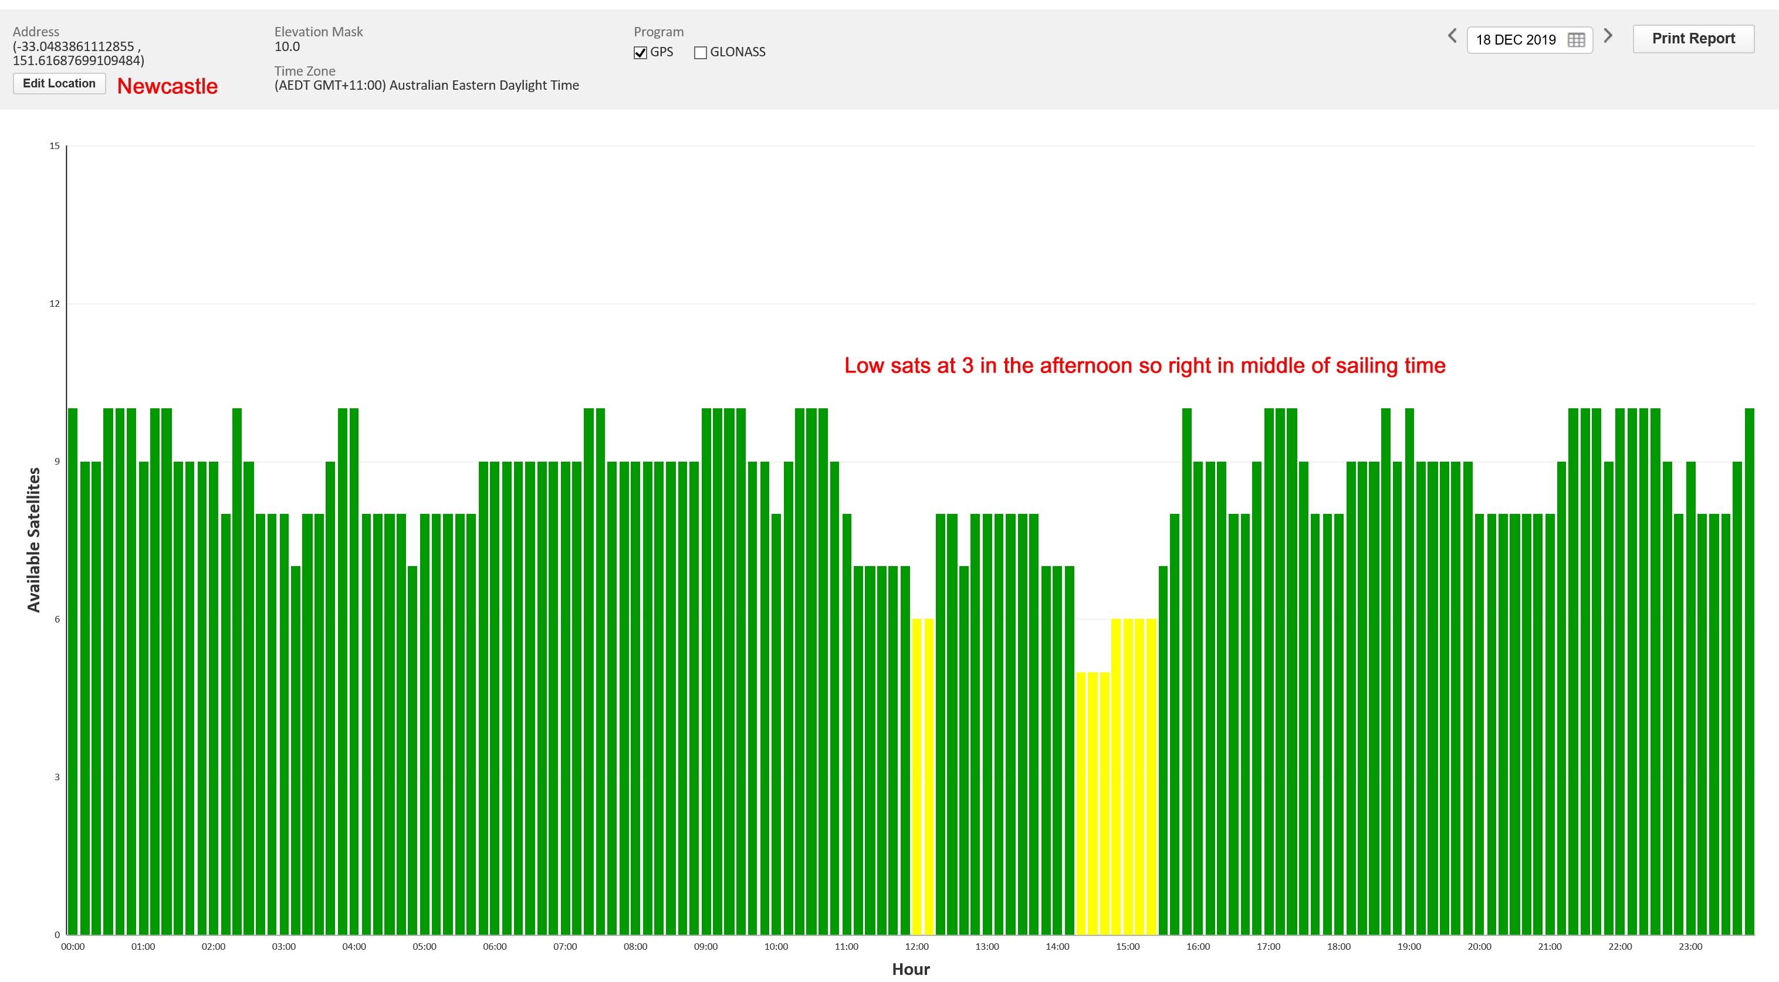
Task: Click the Time Zone AEDT text
Action: click(427, 86)
